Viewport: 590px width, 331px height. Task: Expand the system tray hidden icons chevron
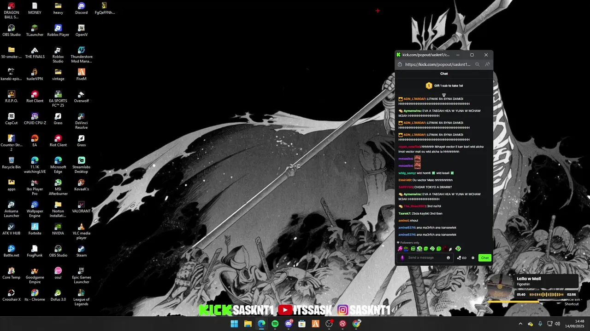[520, 324]
